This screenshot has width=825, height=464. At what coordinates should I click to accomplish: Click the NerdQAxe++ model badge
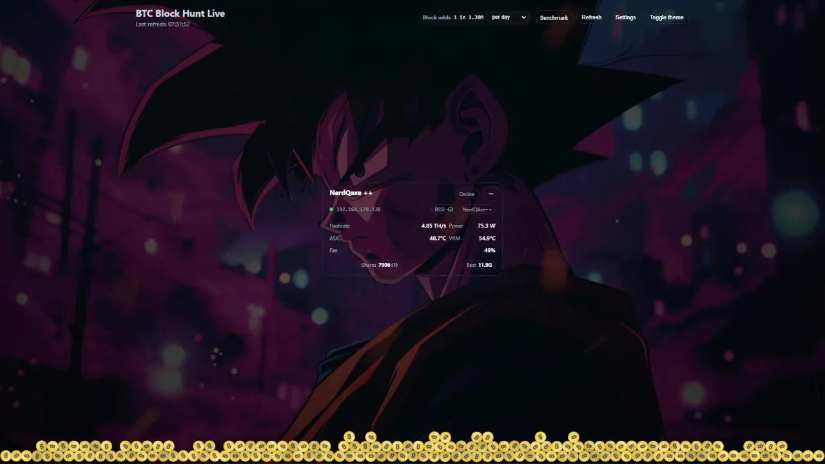coord(477,209)
